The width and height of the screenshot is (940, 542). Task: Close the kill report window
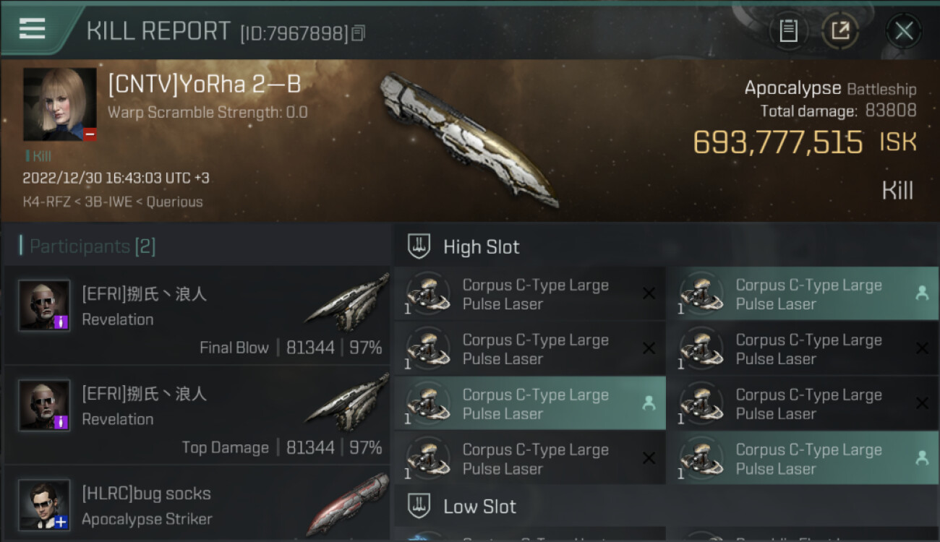point(904,31)
